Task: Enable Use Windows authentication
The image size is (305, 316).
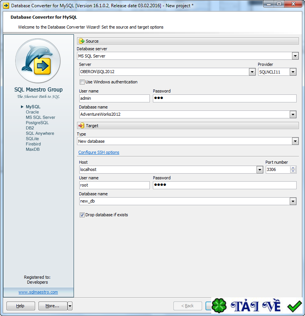Action: 82,82
